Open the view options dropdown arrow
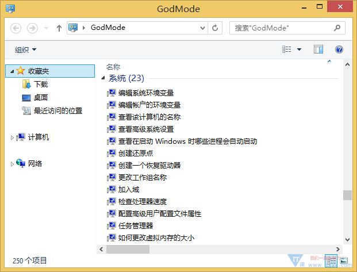Image resolution: width=357 pixels, height=272 pixels. 299,49
